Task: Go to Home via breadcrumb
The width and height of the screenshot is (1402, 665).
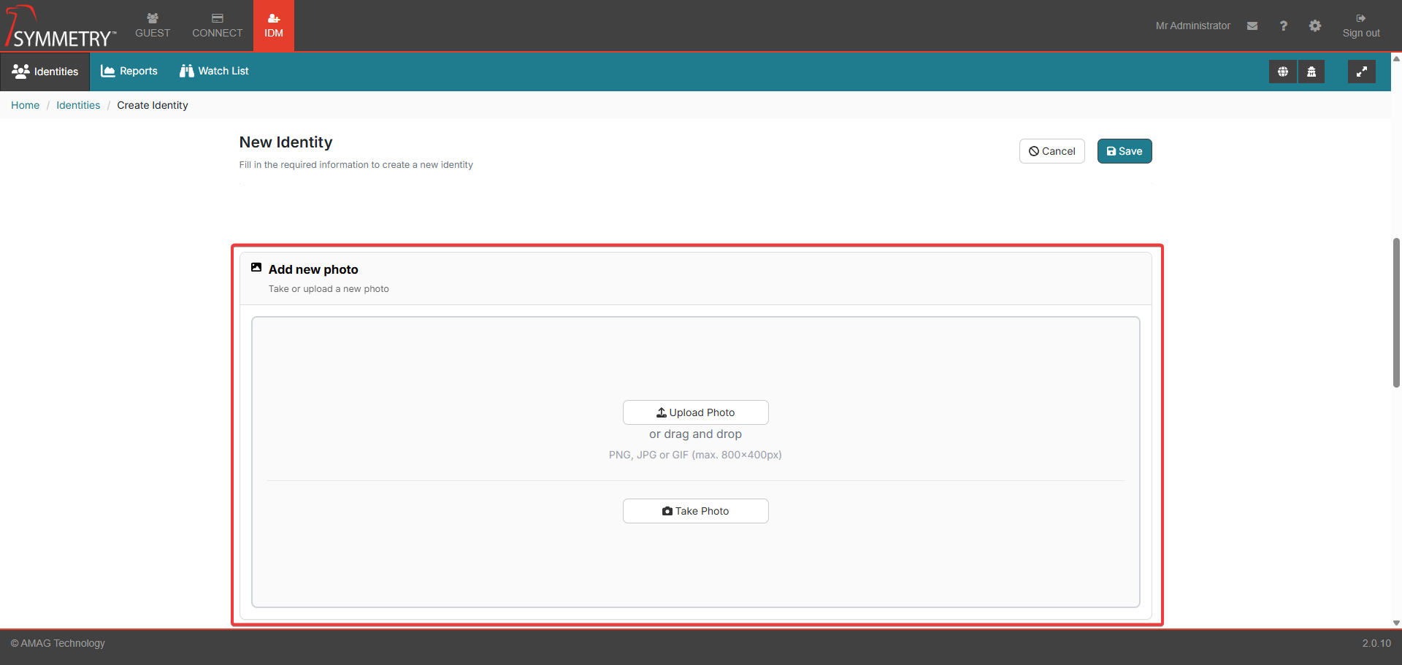Action: (26, 105)
